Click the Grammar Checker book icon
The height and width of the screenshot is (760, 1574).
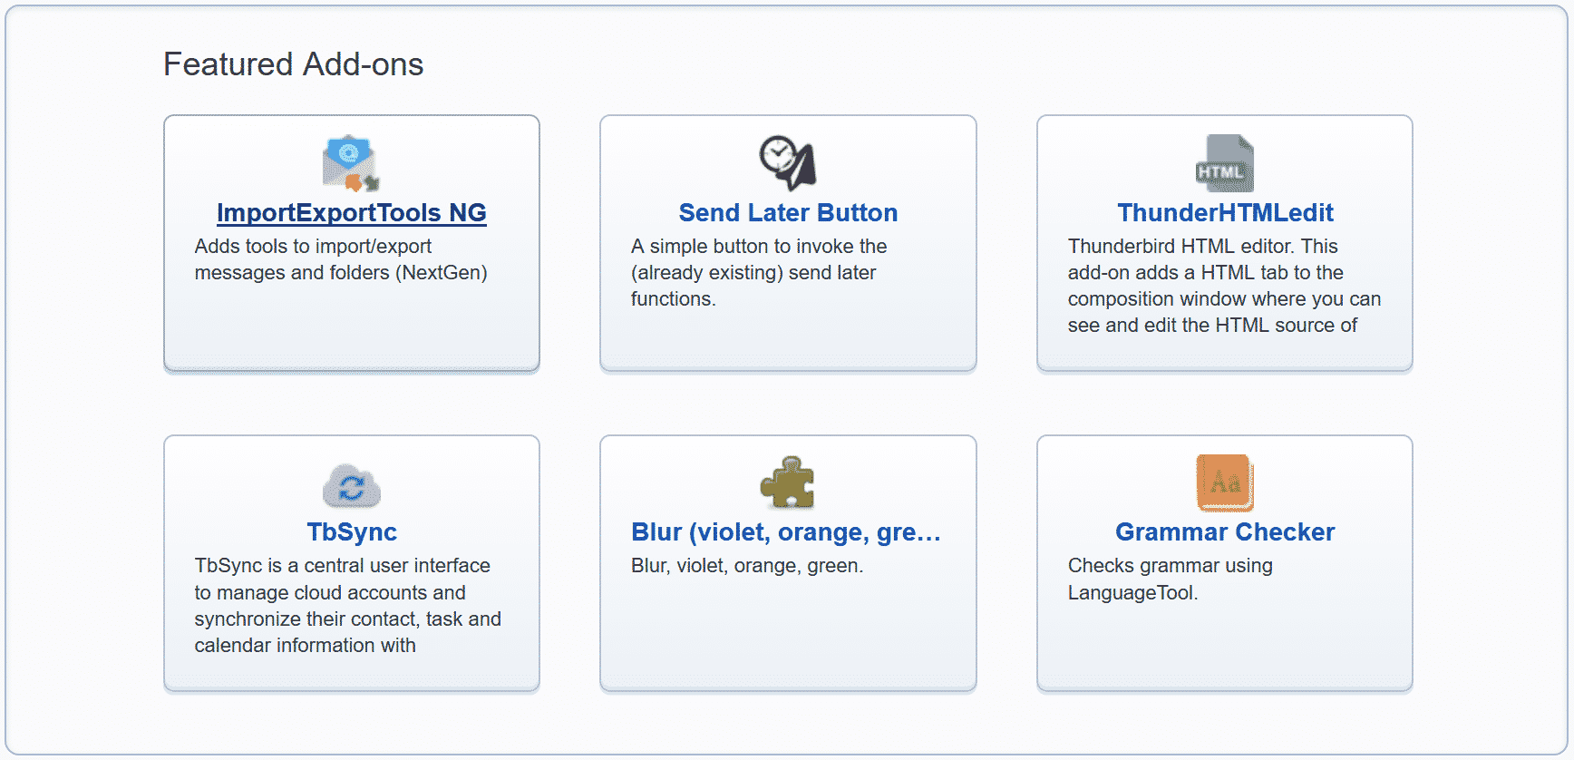pyautogui.click(x=1225, y=483)
